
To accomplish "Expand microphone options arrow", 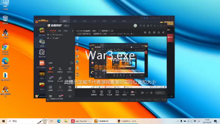I will (x=128, y=92).
